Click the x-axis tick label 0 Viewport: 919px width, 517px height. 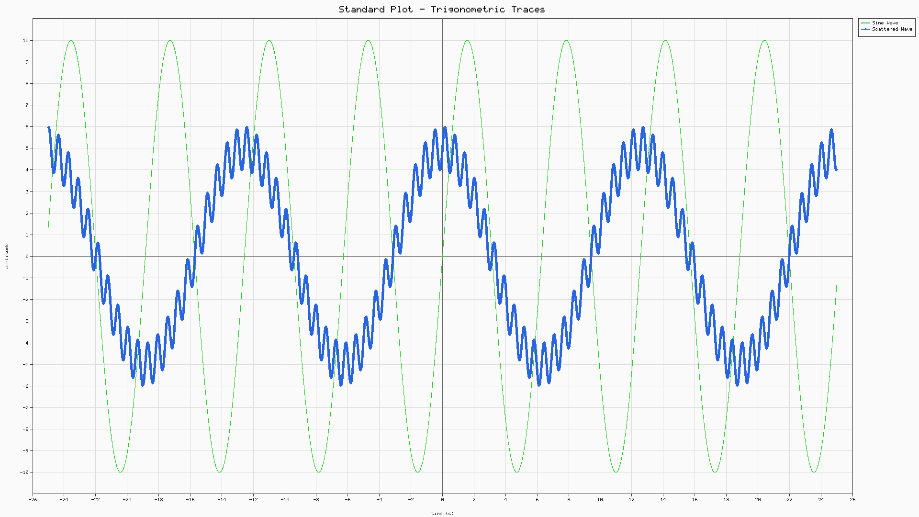(442, 500)
